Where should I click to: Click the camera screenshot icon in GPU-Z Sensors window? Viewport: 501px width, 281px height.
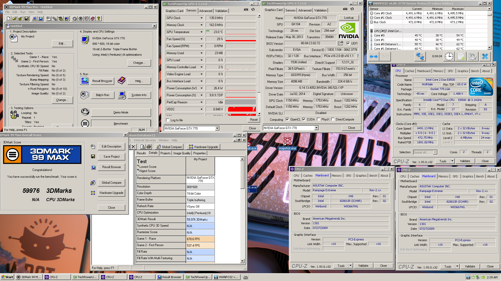click(246, 10)
